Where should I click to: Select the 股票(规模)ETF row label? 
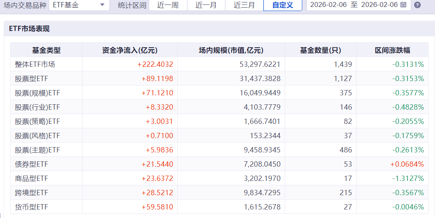pos(38,93)
